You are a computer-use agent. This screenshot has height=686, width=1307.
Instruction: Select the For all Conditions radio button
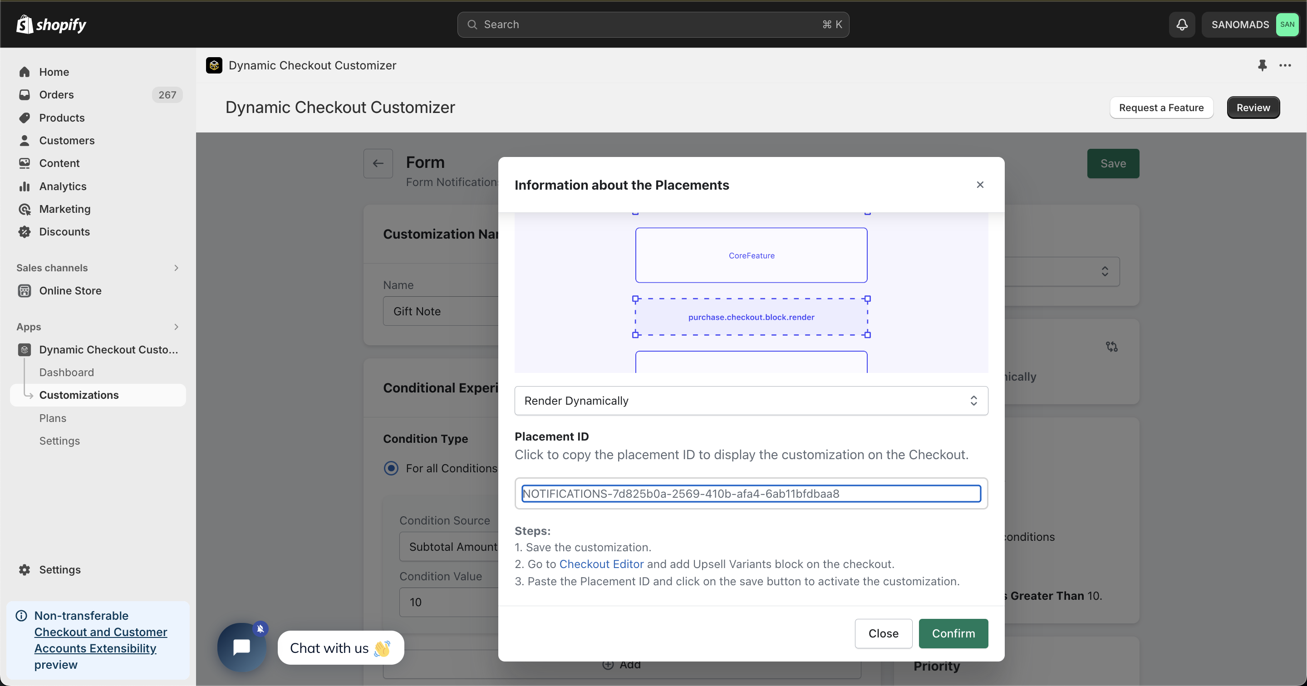[391, 468]
